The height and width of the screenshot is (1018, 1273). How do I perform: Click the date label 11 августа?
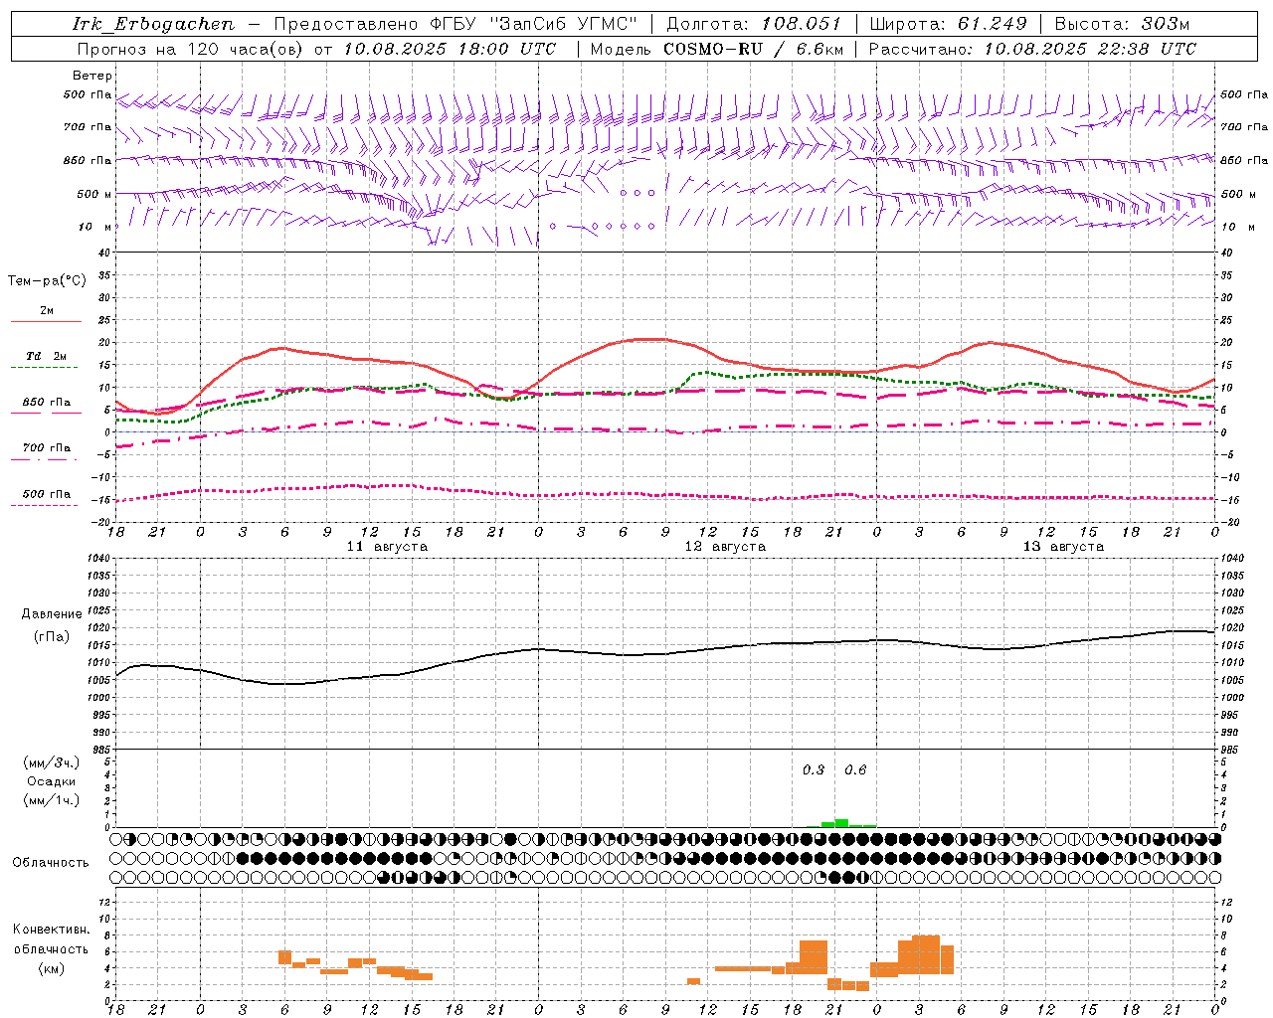click(387, 547)
